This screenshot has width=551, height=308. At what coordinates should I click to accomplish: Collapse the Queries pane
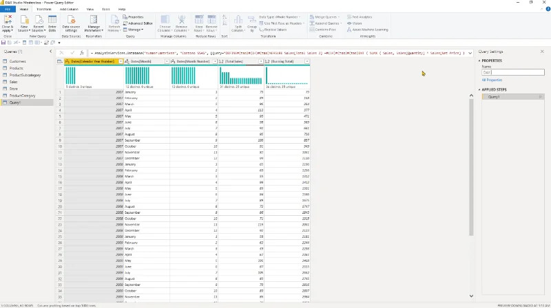[50, 52]
